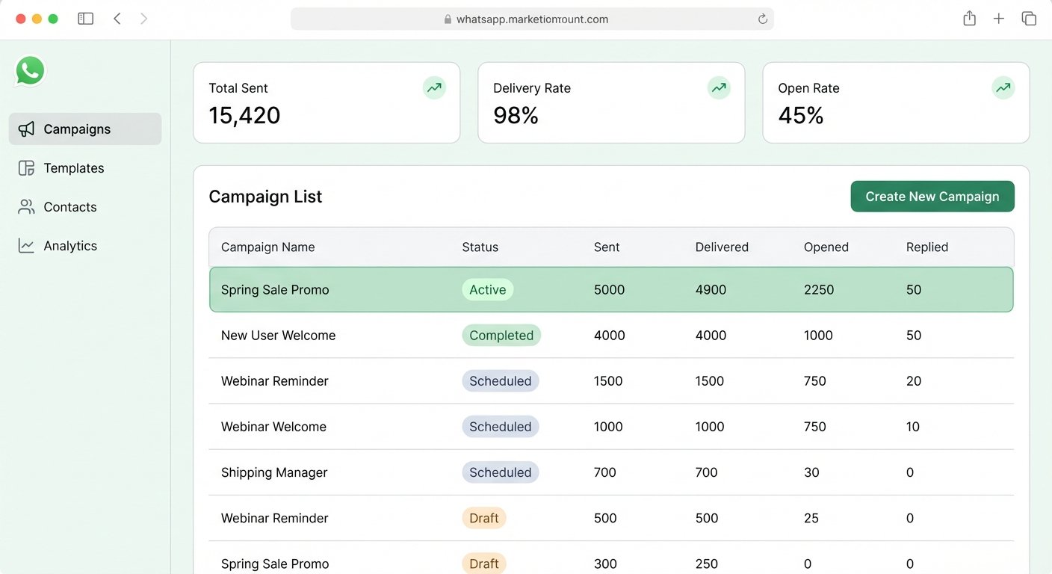The width and height of the screenshot is (1052, 574).
Task: Click the Templates layout icon
Action: [x=26, y=168]
